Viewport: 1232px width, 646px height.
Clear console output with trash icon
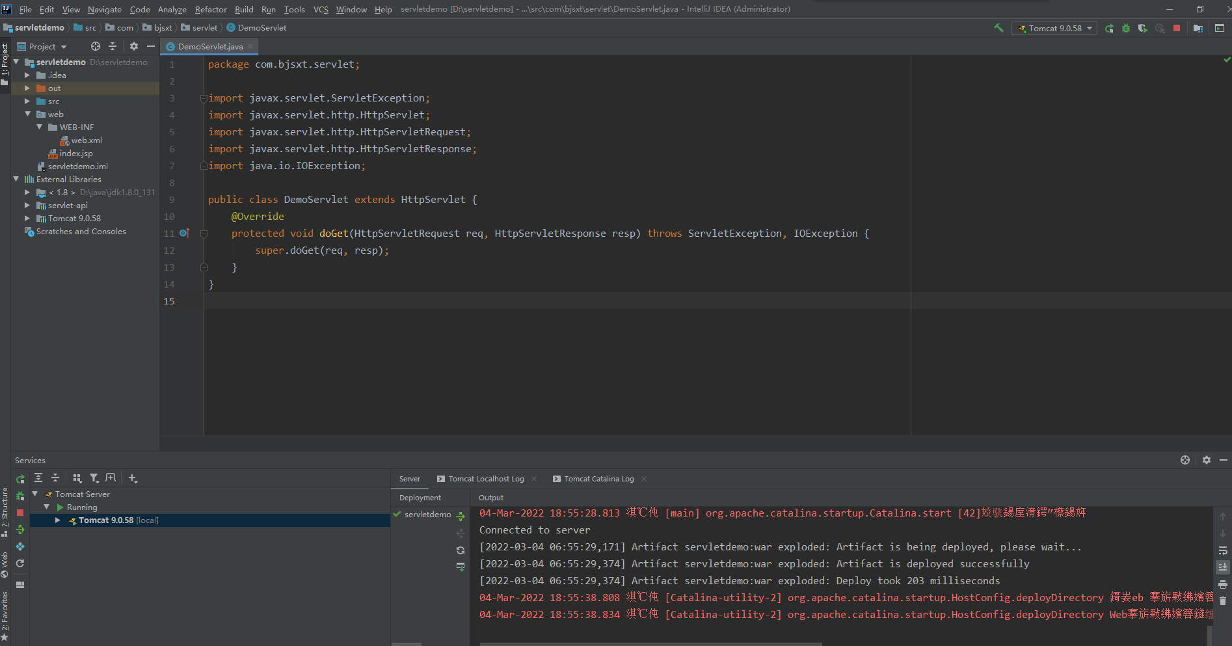click(x=1223, y=601)
